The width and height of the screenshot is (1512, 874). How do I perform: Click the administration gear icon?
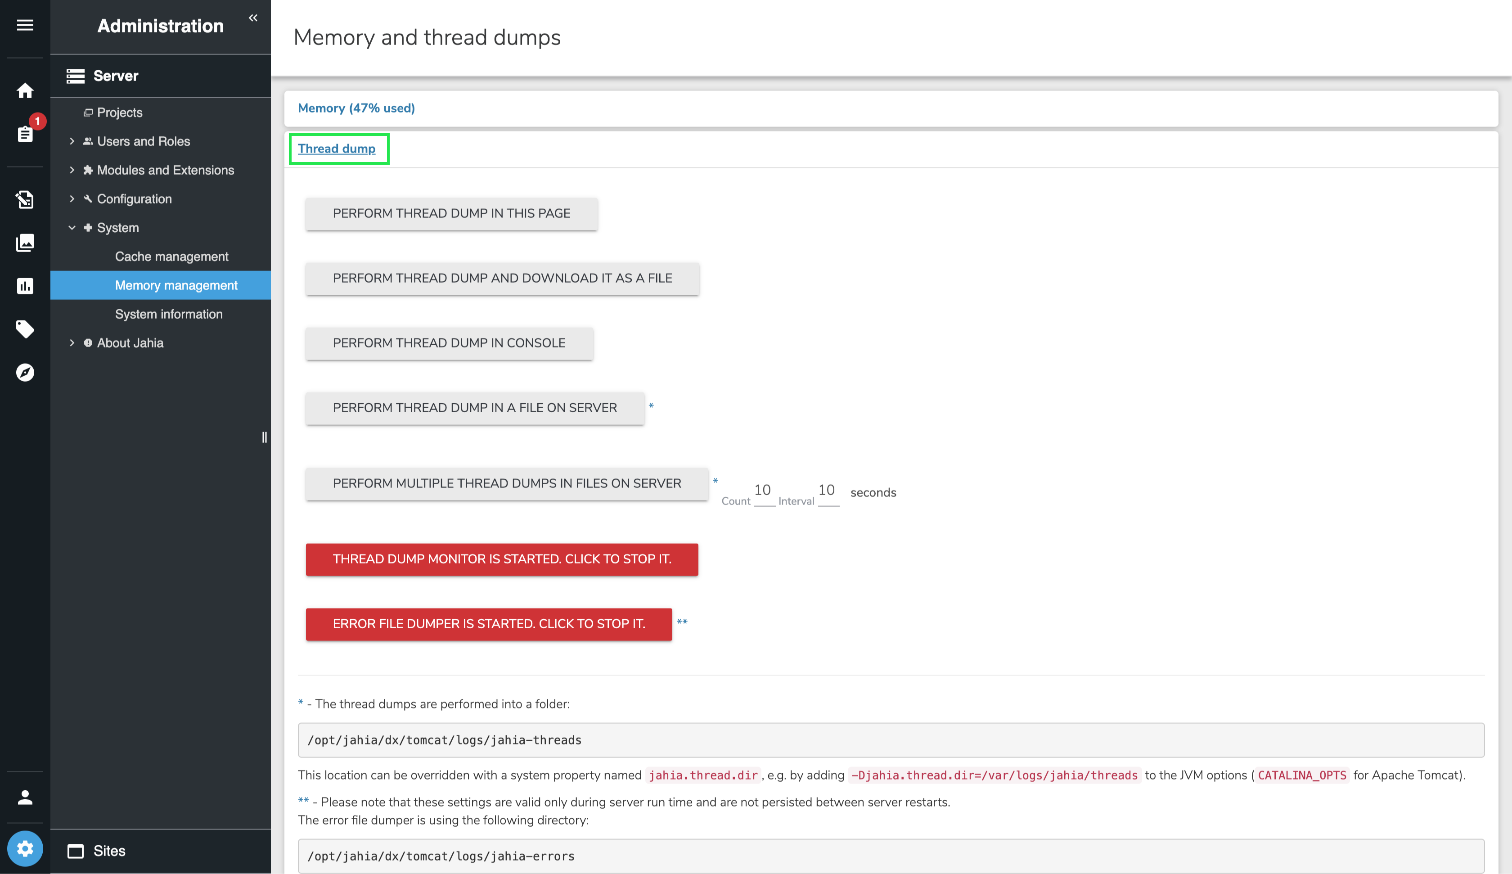(x=25, y=848)
